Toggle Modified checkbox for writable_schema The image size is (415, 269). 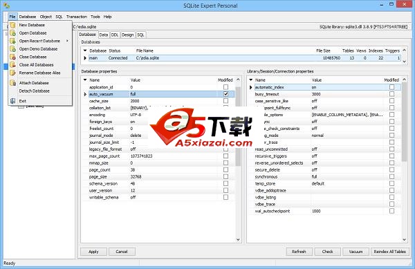[x=225, y=197]
